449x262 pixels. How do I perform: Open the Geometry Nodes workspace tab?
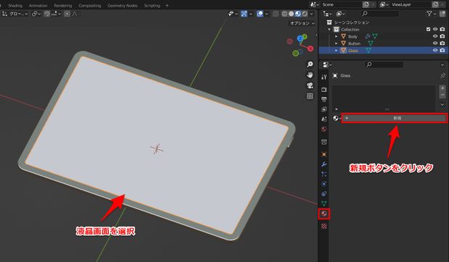point(123,6)
